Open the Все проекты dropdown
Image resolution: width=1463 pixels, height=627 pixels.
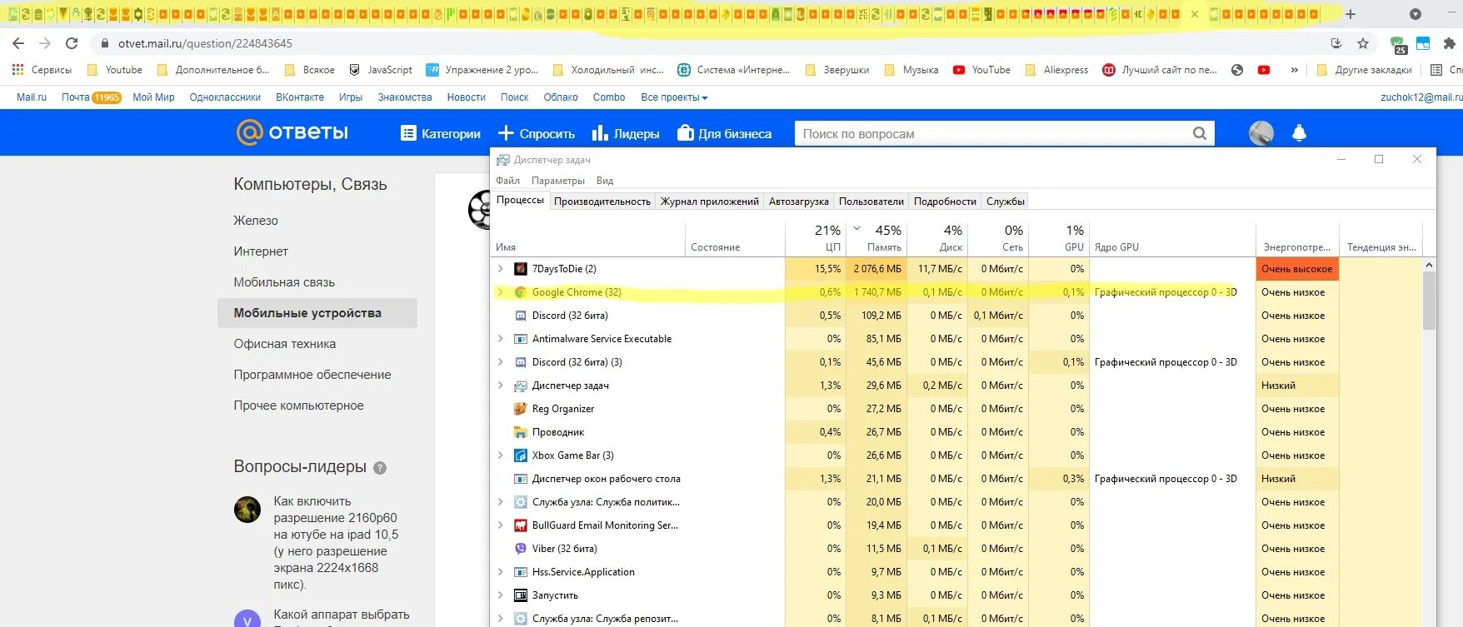click(674, 97)
